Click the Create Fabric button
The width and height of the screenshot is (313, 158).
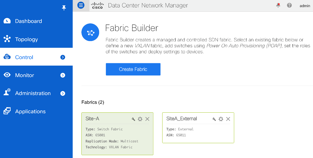[x=133, y=69]
